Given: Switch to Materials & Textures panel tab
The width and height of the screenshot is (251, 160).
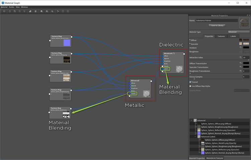Looking at the screenshot, I should (x=215, y=158).
